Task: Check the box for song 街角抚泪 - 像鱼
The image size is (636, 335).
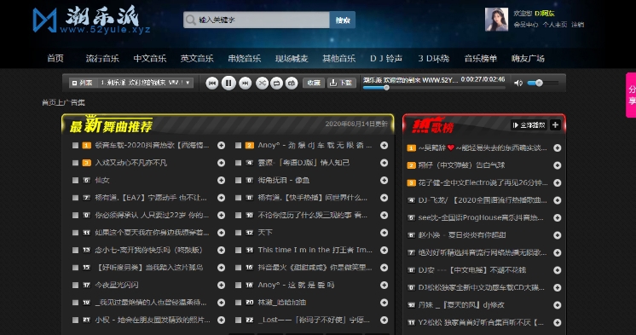Action: pos(238,180)
